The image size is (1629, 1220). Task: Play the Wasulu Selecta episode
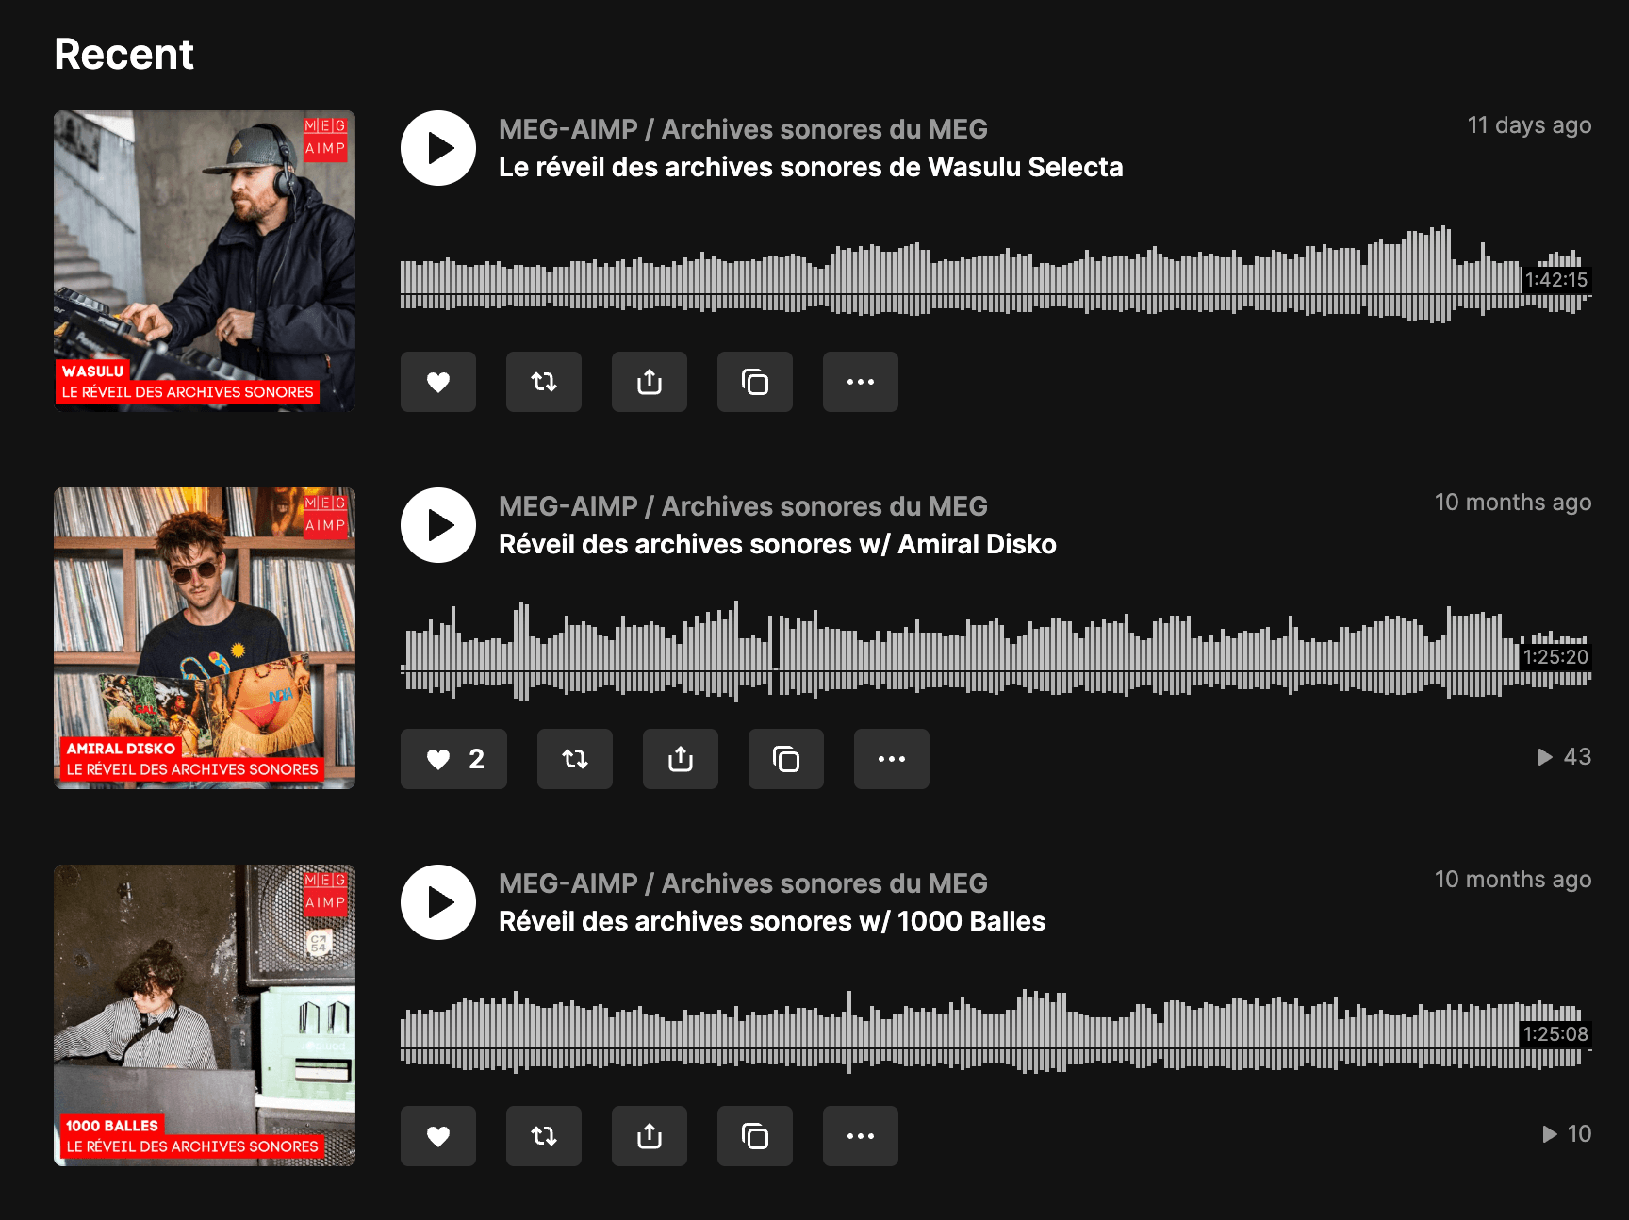(x=437, y=147)
